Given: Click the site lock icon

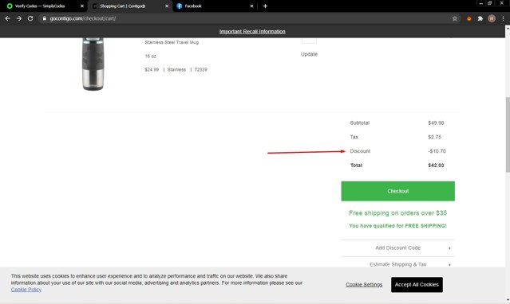Looking at the screenshot, I should (x=45, y=18).
